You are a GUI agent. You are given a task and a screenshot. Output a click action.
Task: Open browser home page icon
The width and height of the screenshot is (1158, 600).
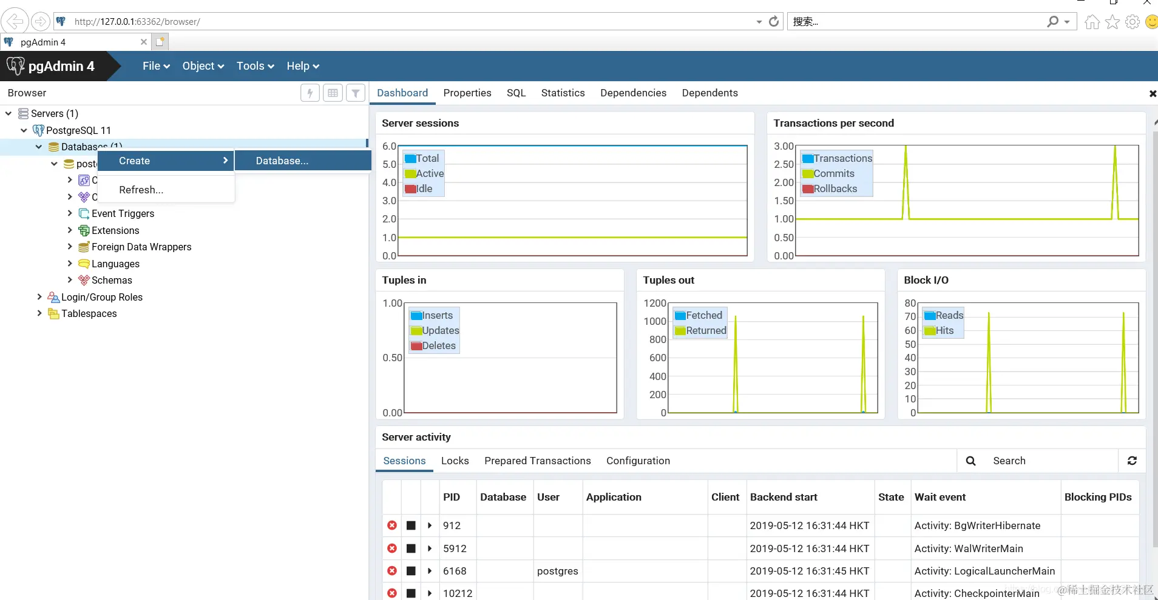(1092, 22)
